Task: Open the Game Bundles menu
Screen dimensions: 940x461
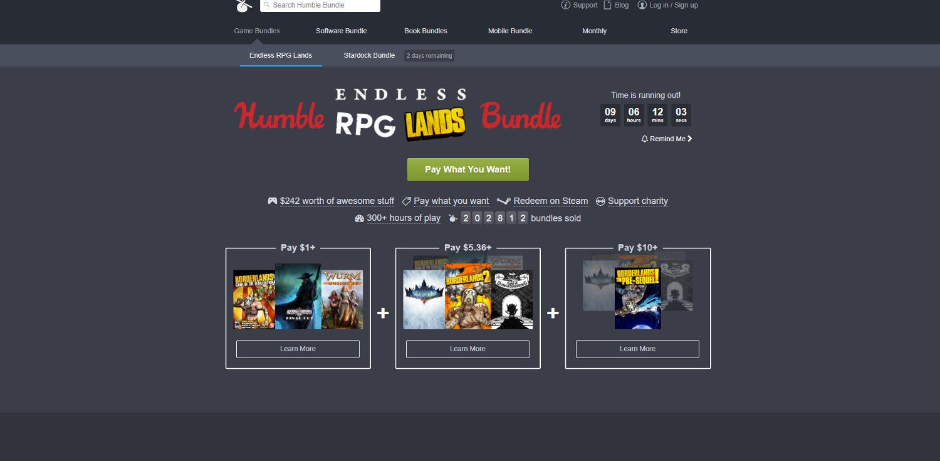Action: pos(257,31)
